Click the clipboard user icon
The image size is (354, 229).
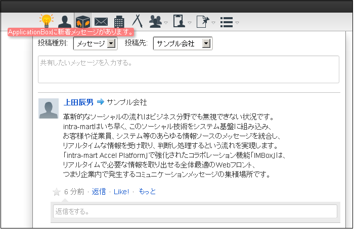pyautogui.click(x=179, y=21)
